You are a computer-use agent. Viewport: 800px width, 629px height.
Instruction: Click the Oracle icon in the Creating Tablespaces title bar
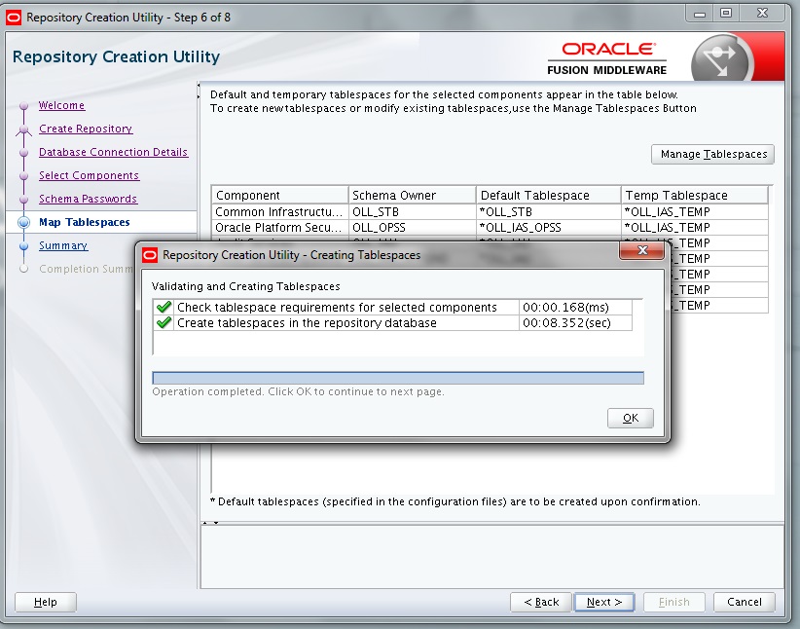pyautogui.click(x=150, y=255)
